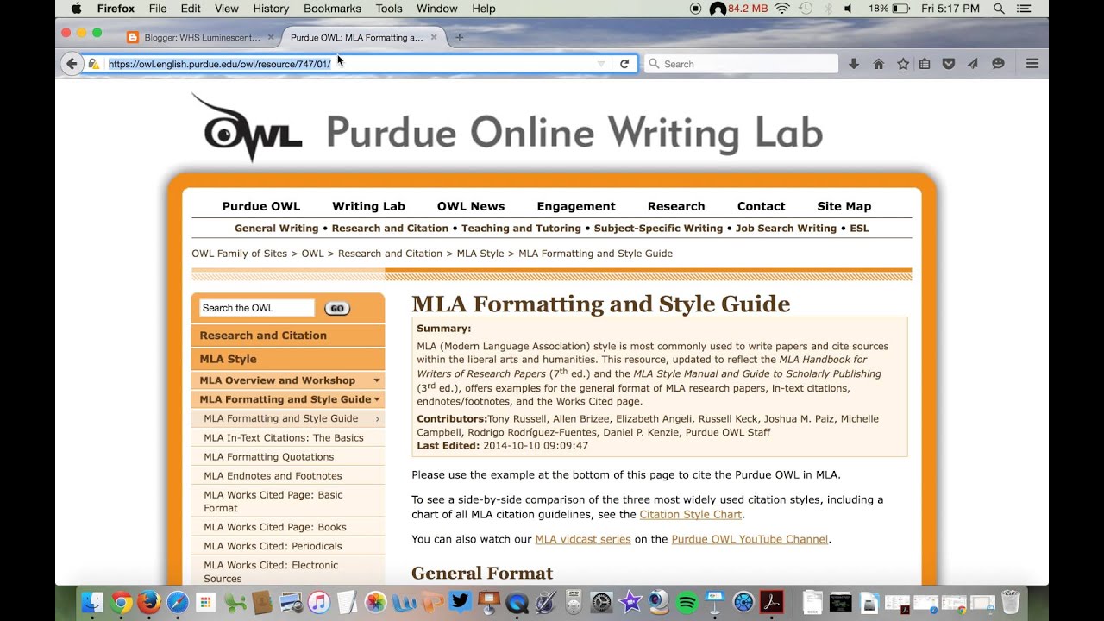Open the URL bar history dropdown arrow

pos(601,64)
